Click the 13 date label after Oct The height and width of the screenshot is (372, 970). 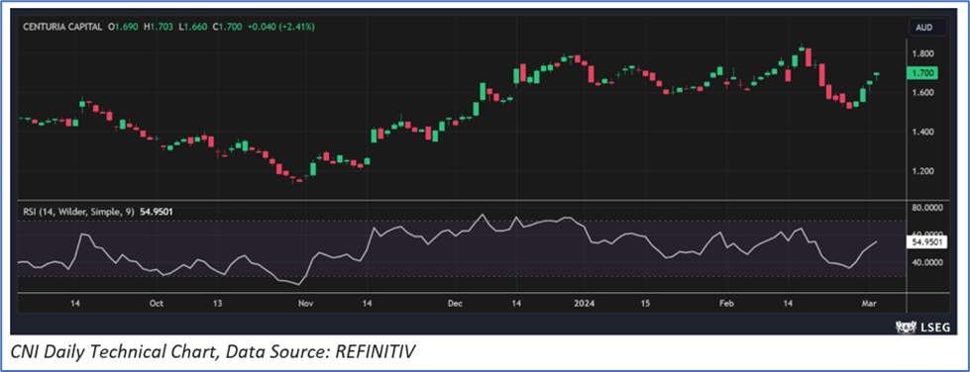(217, 304)
